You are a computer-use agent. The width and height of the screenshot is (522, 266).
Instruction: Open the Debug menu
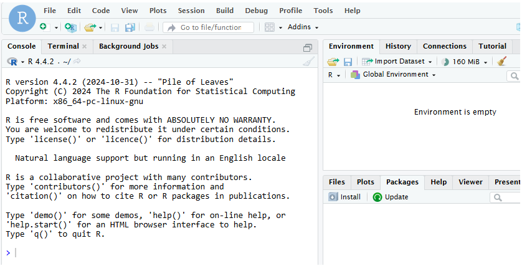click(x=257, y=11)
